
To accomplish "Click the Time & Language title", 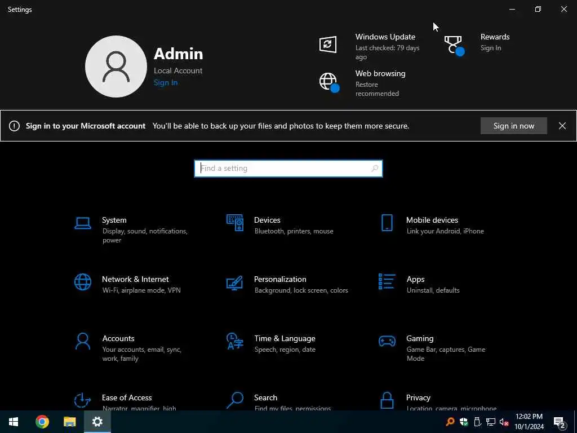I will pyautogui.click(x=285, y=338).
